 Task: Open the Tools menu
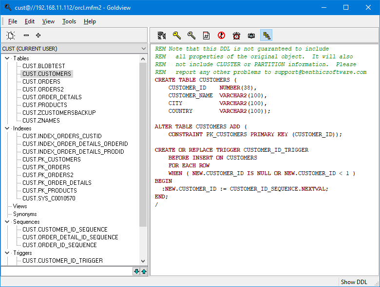pyautogui.click(x=69, y=21)
